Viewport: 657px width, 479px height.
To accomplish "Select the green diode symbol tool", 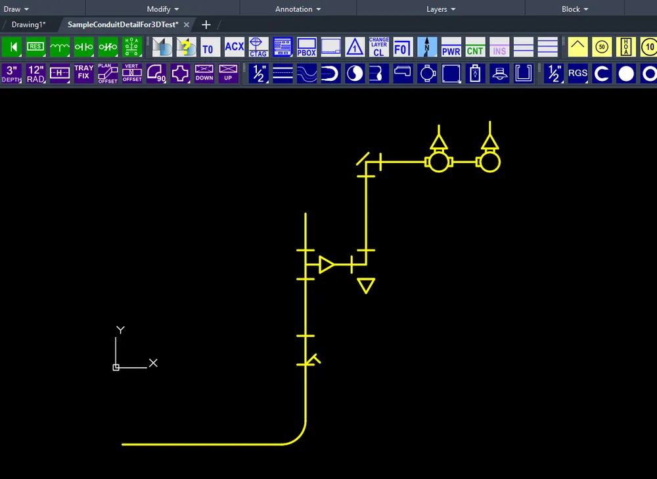I will click(12, 47).
